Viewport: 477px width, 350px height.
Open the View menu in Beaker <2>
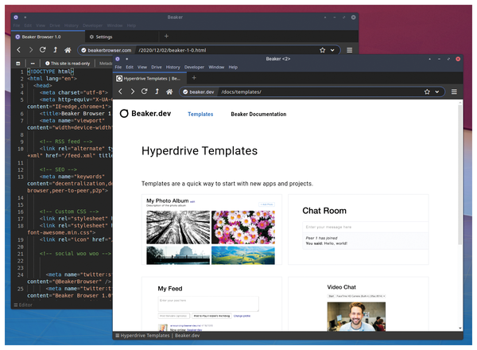pos(142,67)
